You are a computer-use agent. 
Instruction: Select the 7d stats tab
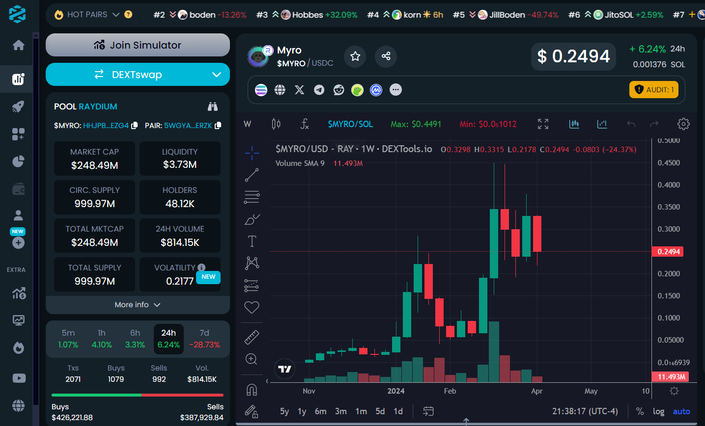(x=204, y=339)
